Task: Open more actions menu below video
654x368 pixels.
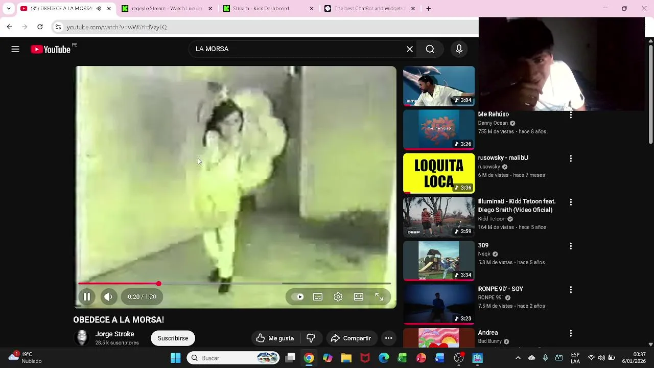Action: [389, 338]
